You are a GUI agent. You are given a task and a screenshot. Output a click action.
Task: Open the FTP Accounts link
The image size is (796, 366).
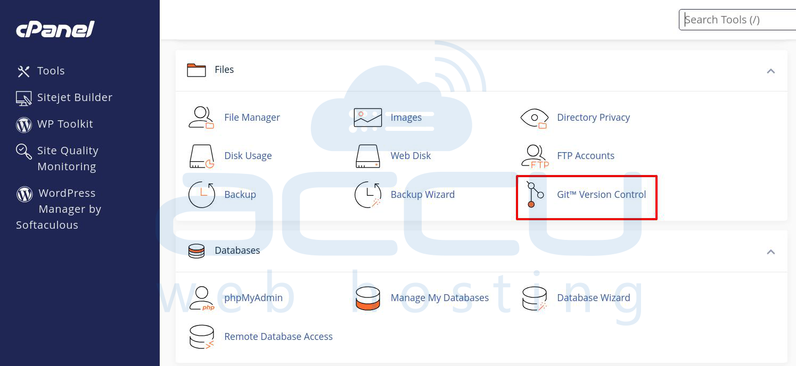(586, 156)
